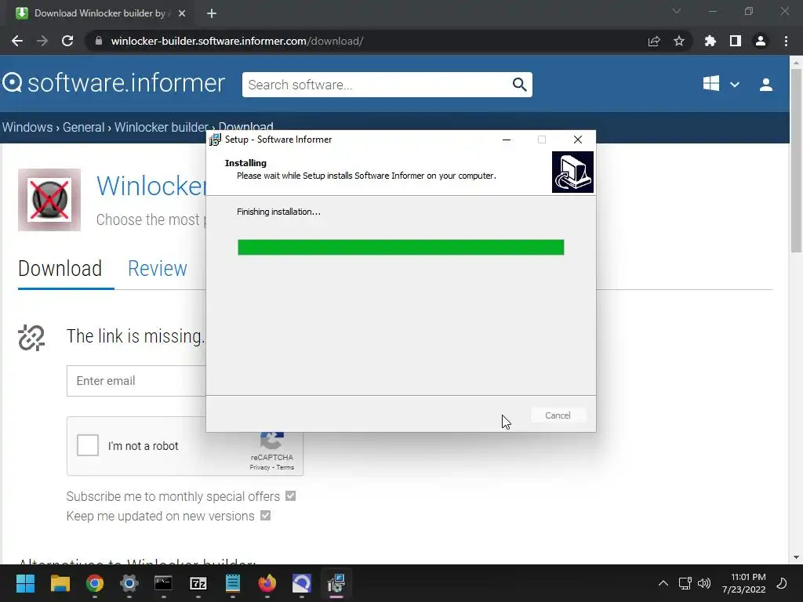Follow the General breadcrumb link
803x602 pixels.
83,127
